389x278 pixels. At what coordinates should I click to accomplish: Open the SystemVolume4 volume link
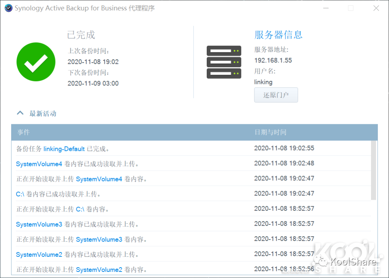(x=39, y=163)
